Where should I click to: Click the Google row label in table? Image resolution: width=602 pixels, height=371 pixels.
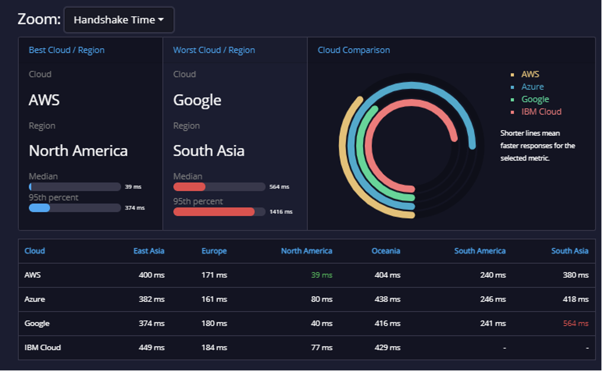tap(37, 323)
